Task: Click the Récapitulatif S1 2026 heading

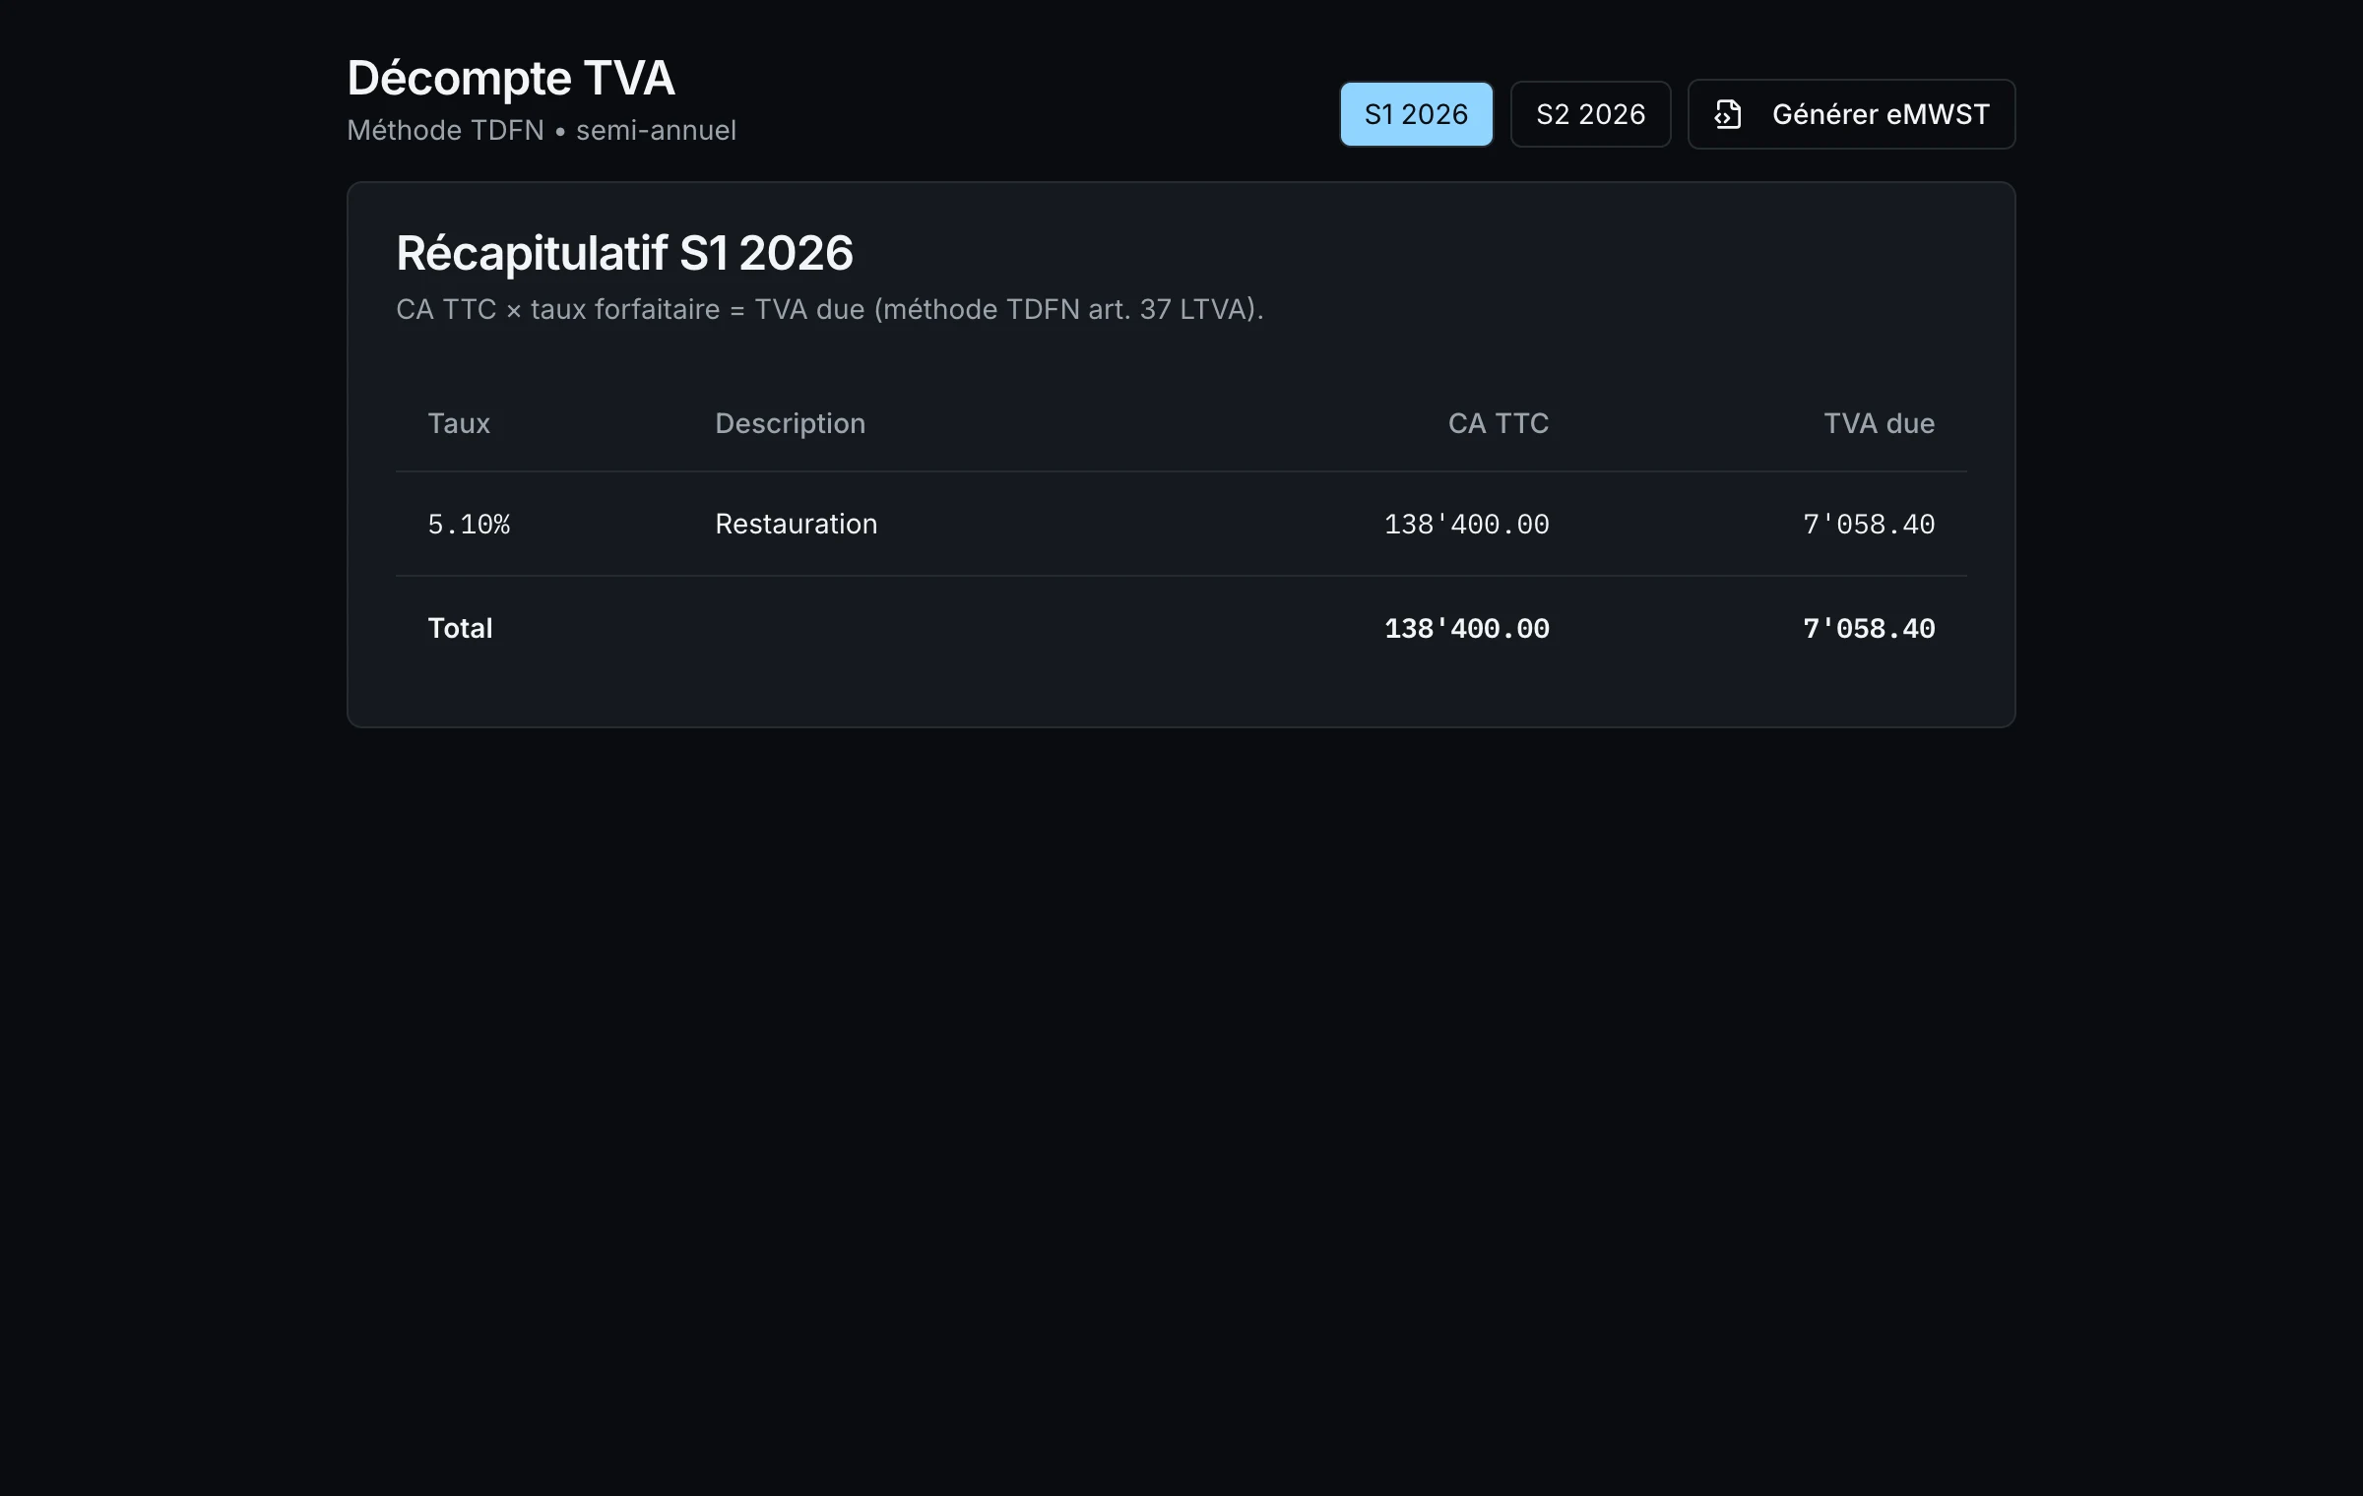Action: click(624, 253)
